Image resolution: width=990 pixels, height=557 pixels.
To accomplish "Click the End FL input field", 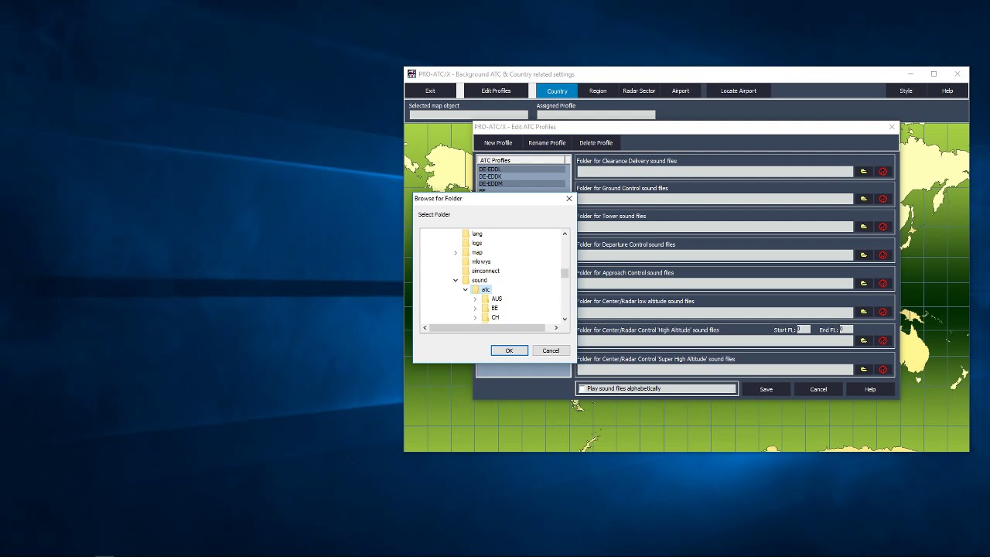I will tap(846, 330).
